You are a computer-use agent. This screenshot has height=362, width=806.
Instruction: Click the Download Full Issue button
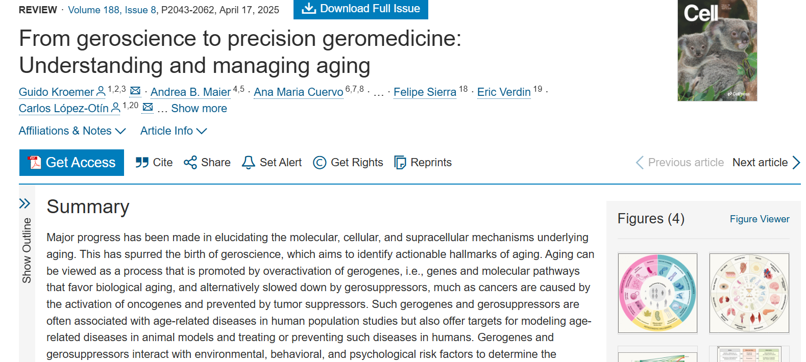coord(360,9)
